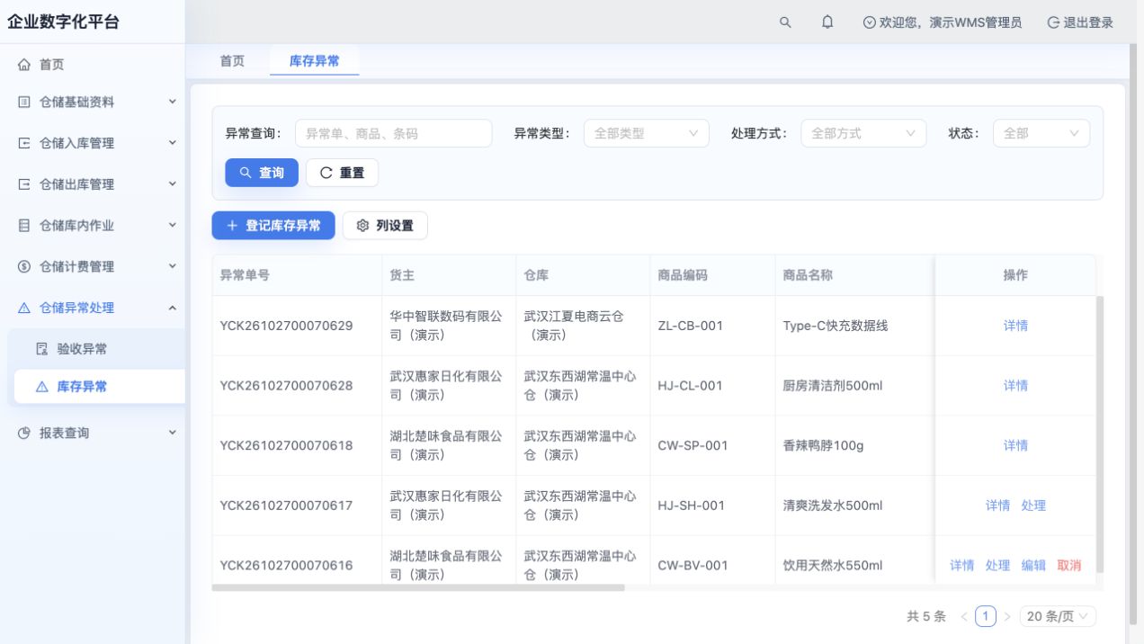This screenshot has width=1144, height=644.
Task: Click the 重置 reset button
Action: pyautogui.click(x=342, y=173)
